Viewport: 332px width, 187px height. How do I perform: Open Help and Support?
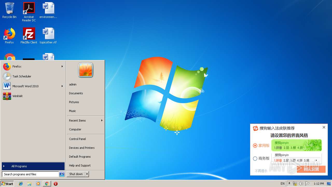point(80,165)
